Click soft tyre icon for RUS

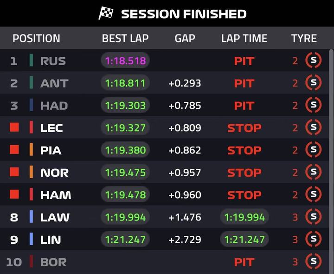click(x=313, y=60)
